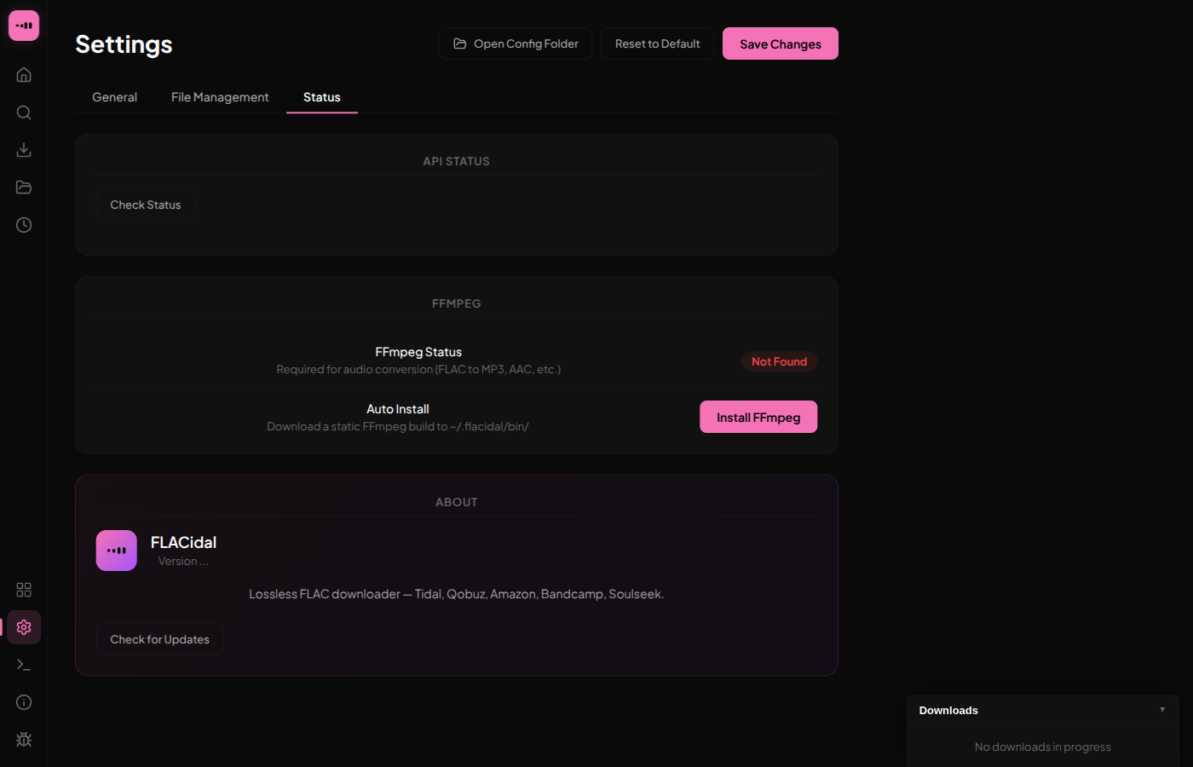
Task: Click the Settings page heading
Action: pos(124,44)
